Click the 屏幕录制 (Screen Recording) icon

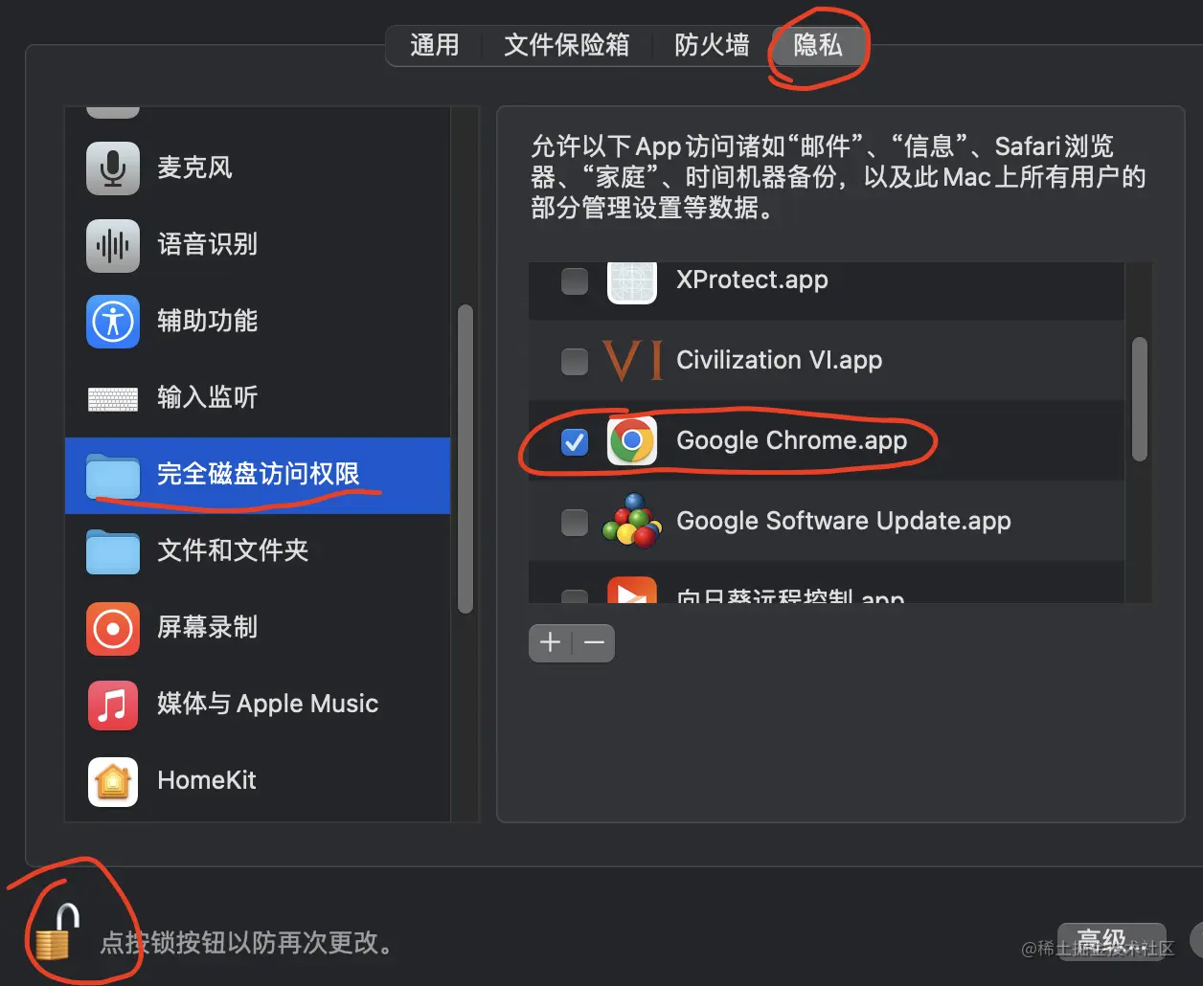tap(112, 629)
